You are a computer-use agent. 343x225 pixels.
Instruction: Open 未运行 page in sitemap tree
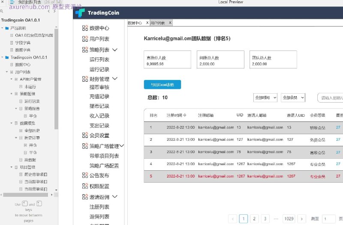coord(30,87)
